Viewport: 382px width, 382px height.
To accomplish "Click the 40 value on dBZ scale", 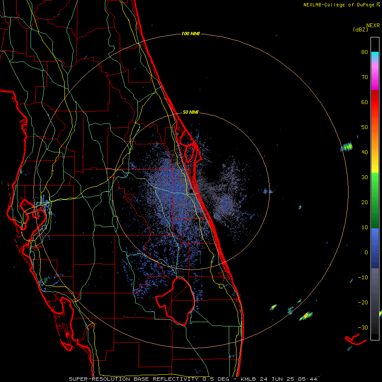I will 365,152.
